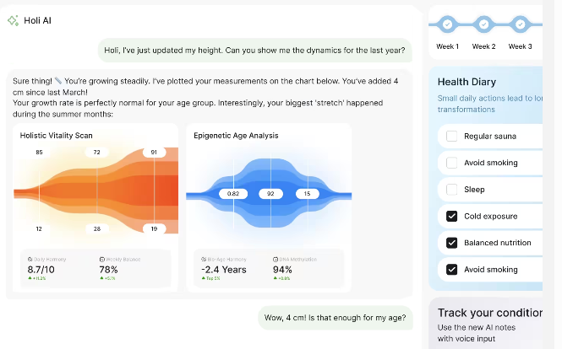This screenshot has height=349, width=562.
Task: Click the Week 1 checkmark progress icon
Action: [x=447, y=24]
